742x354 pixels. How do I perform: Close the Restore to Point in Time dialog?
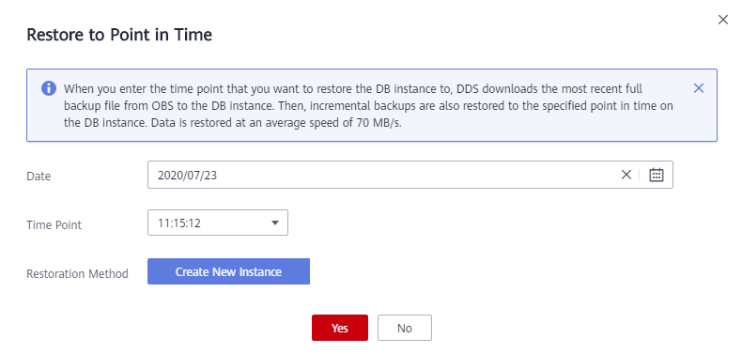723,20
